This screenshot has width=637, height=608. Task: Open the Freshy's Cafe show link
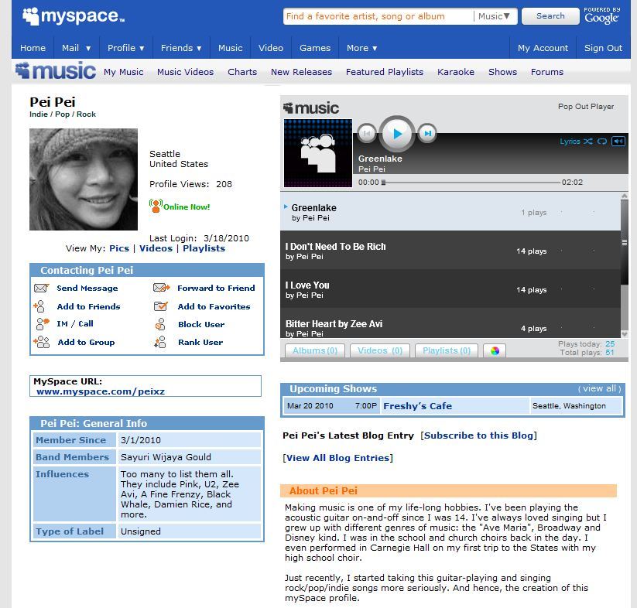(417, 406)
